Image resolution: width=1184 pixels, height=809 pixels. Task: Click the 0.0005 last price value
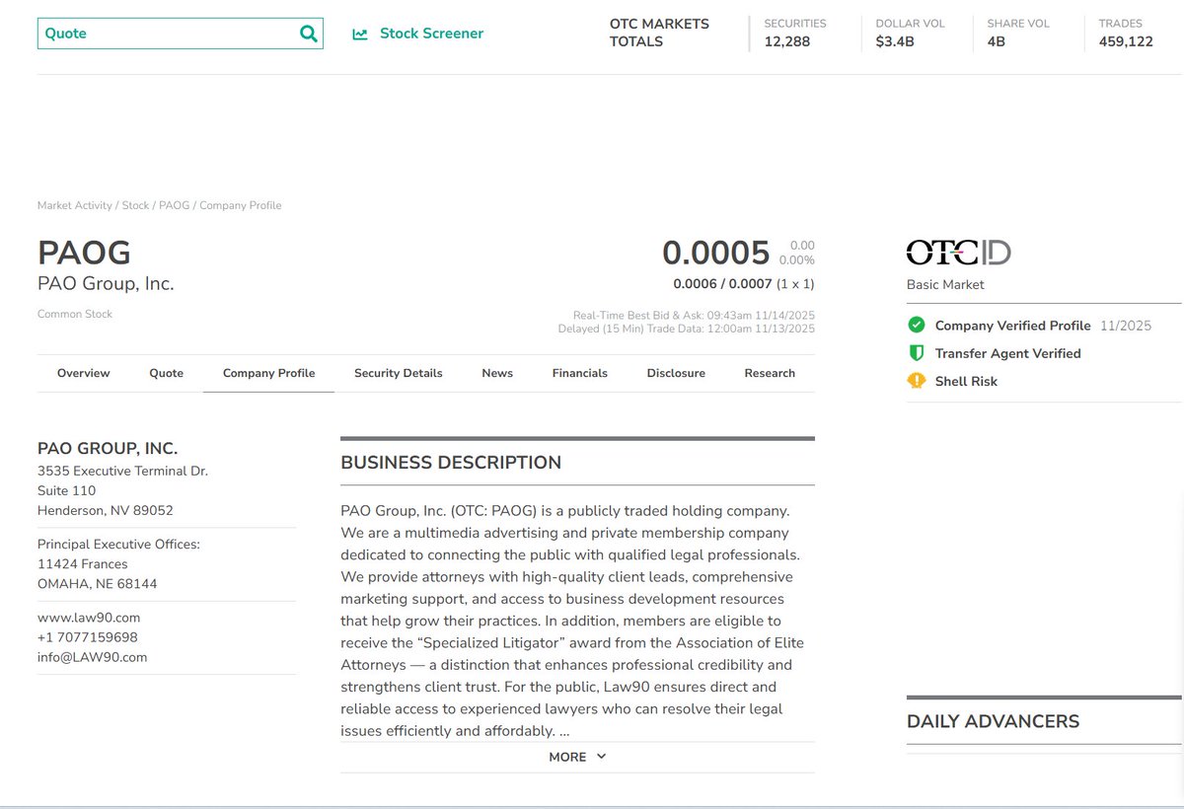pos(716,253)
